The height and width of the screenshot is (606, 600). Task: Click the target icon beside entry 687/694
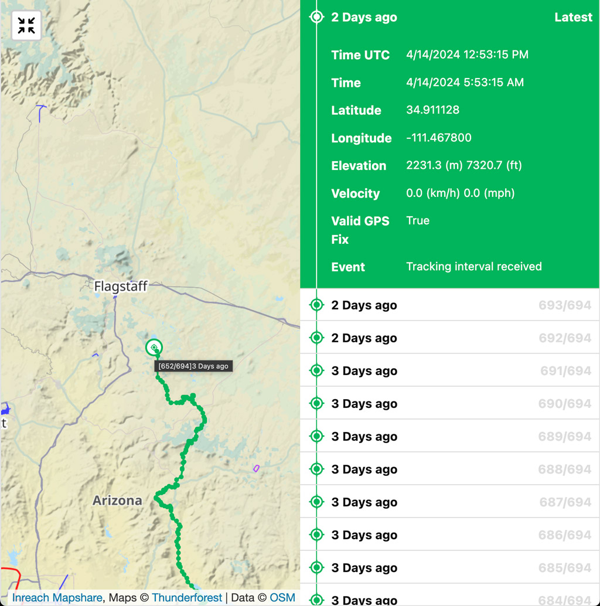316,502
